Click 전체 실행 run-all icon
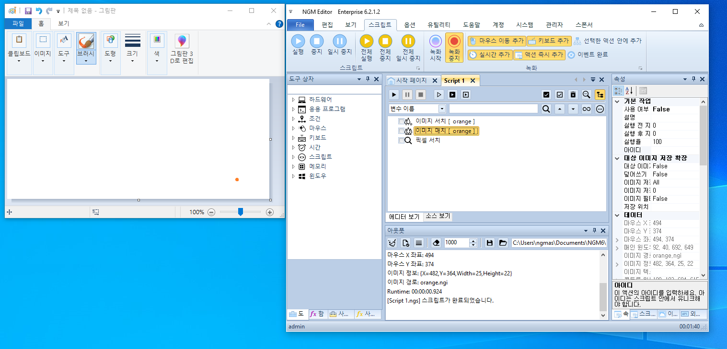The width and height of the screenshot is (727, 349). pyautogui.click(x=366, y=48)
